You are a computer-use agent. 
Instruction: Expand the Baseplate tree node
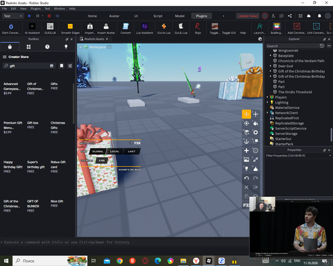tap(270, 56)
